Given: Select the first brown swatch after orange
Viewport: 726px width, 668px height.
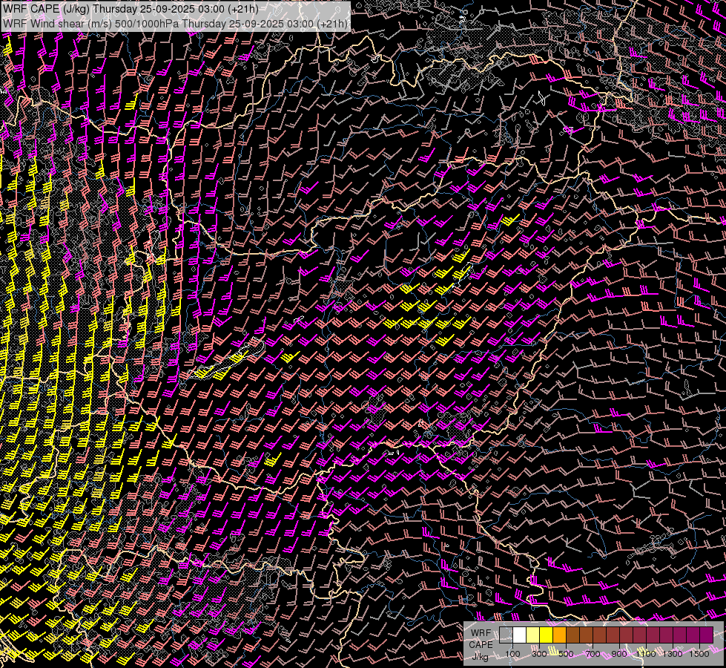Looking at the screenshot, I should click(572, 635).
